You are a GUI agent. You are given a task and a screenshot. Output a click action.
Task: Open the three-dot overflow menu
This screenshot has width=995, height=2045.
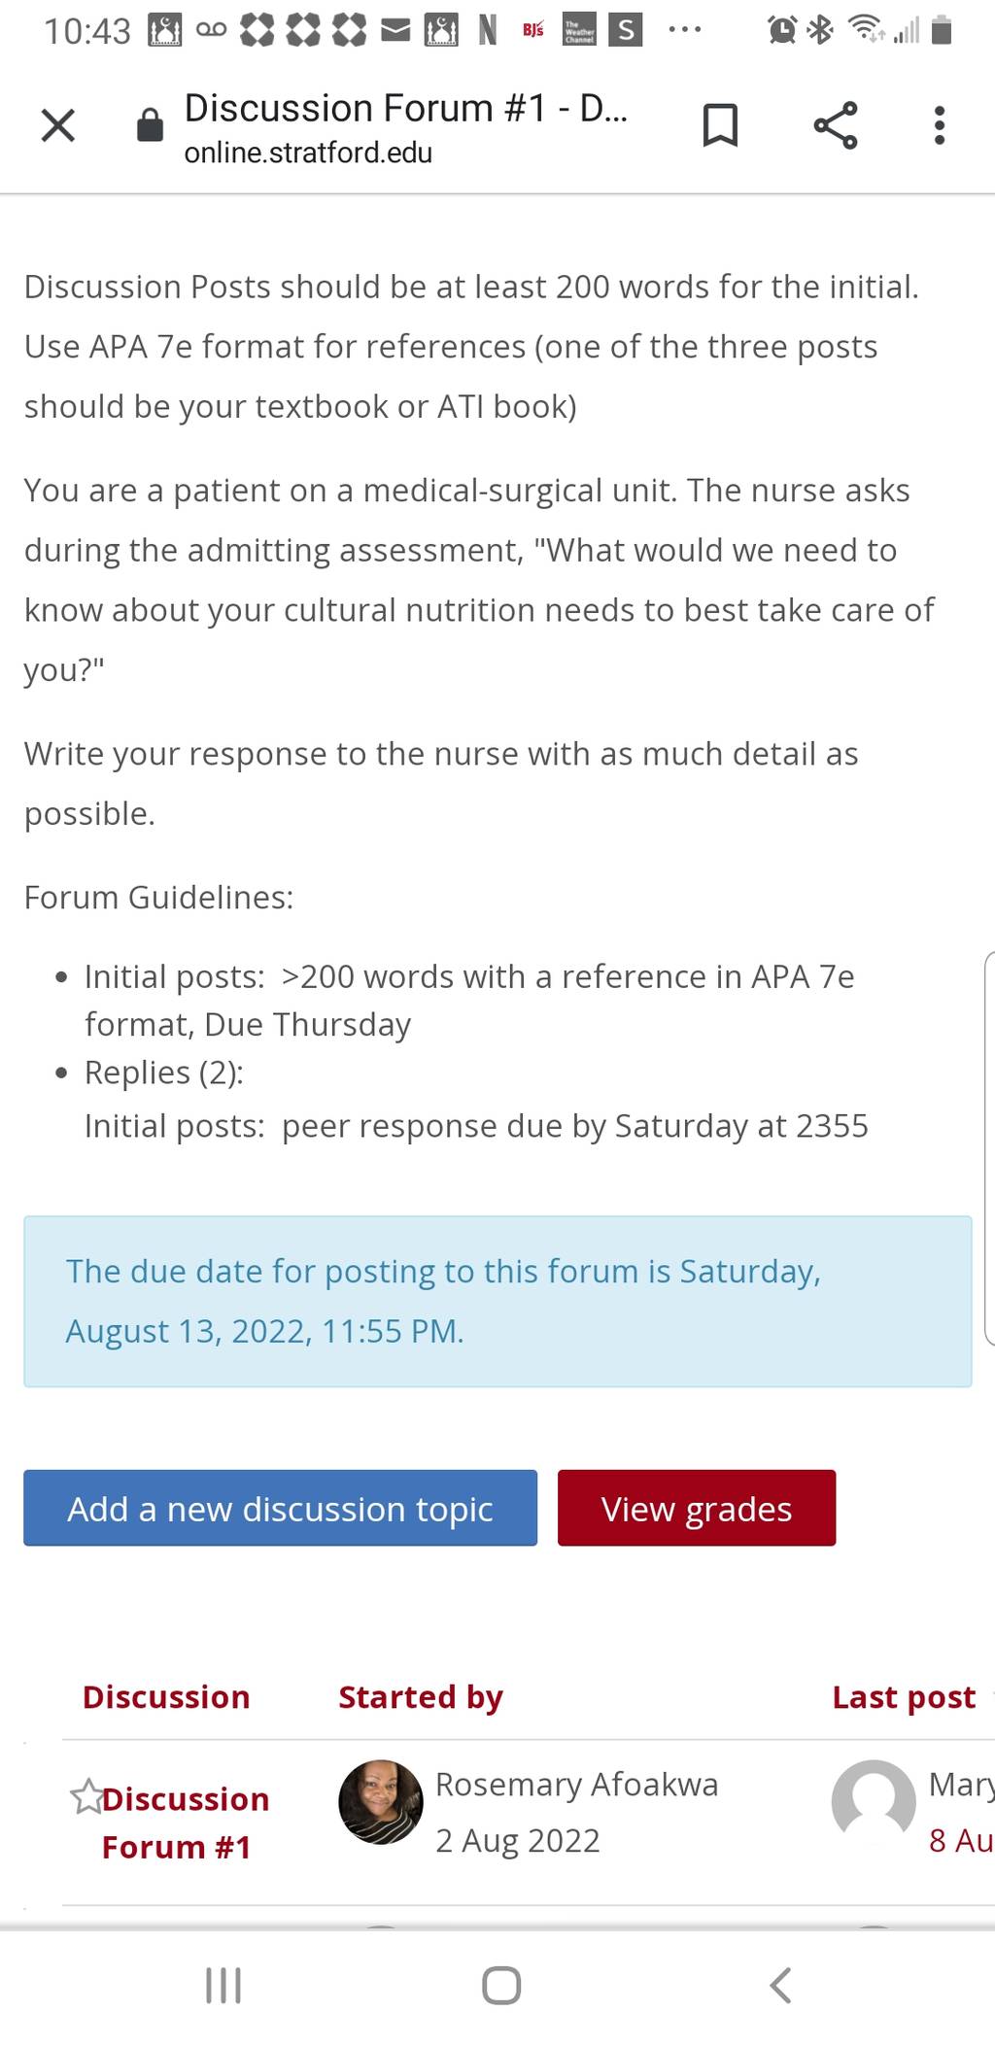click(939, 125)
